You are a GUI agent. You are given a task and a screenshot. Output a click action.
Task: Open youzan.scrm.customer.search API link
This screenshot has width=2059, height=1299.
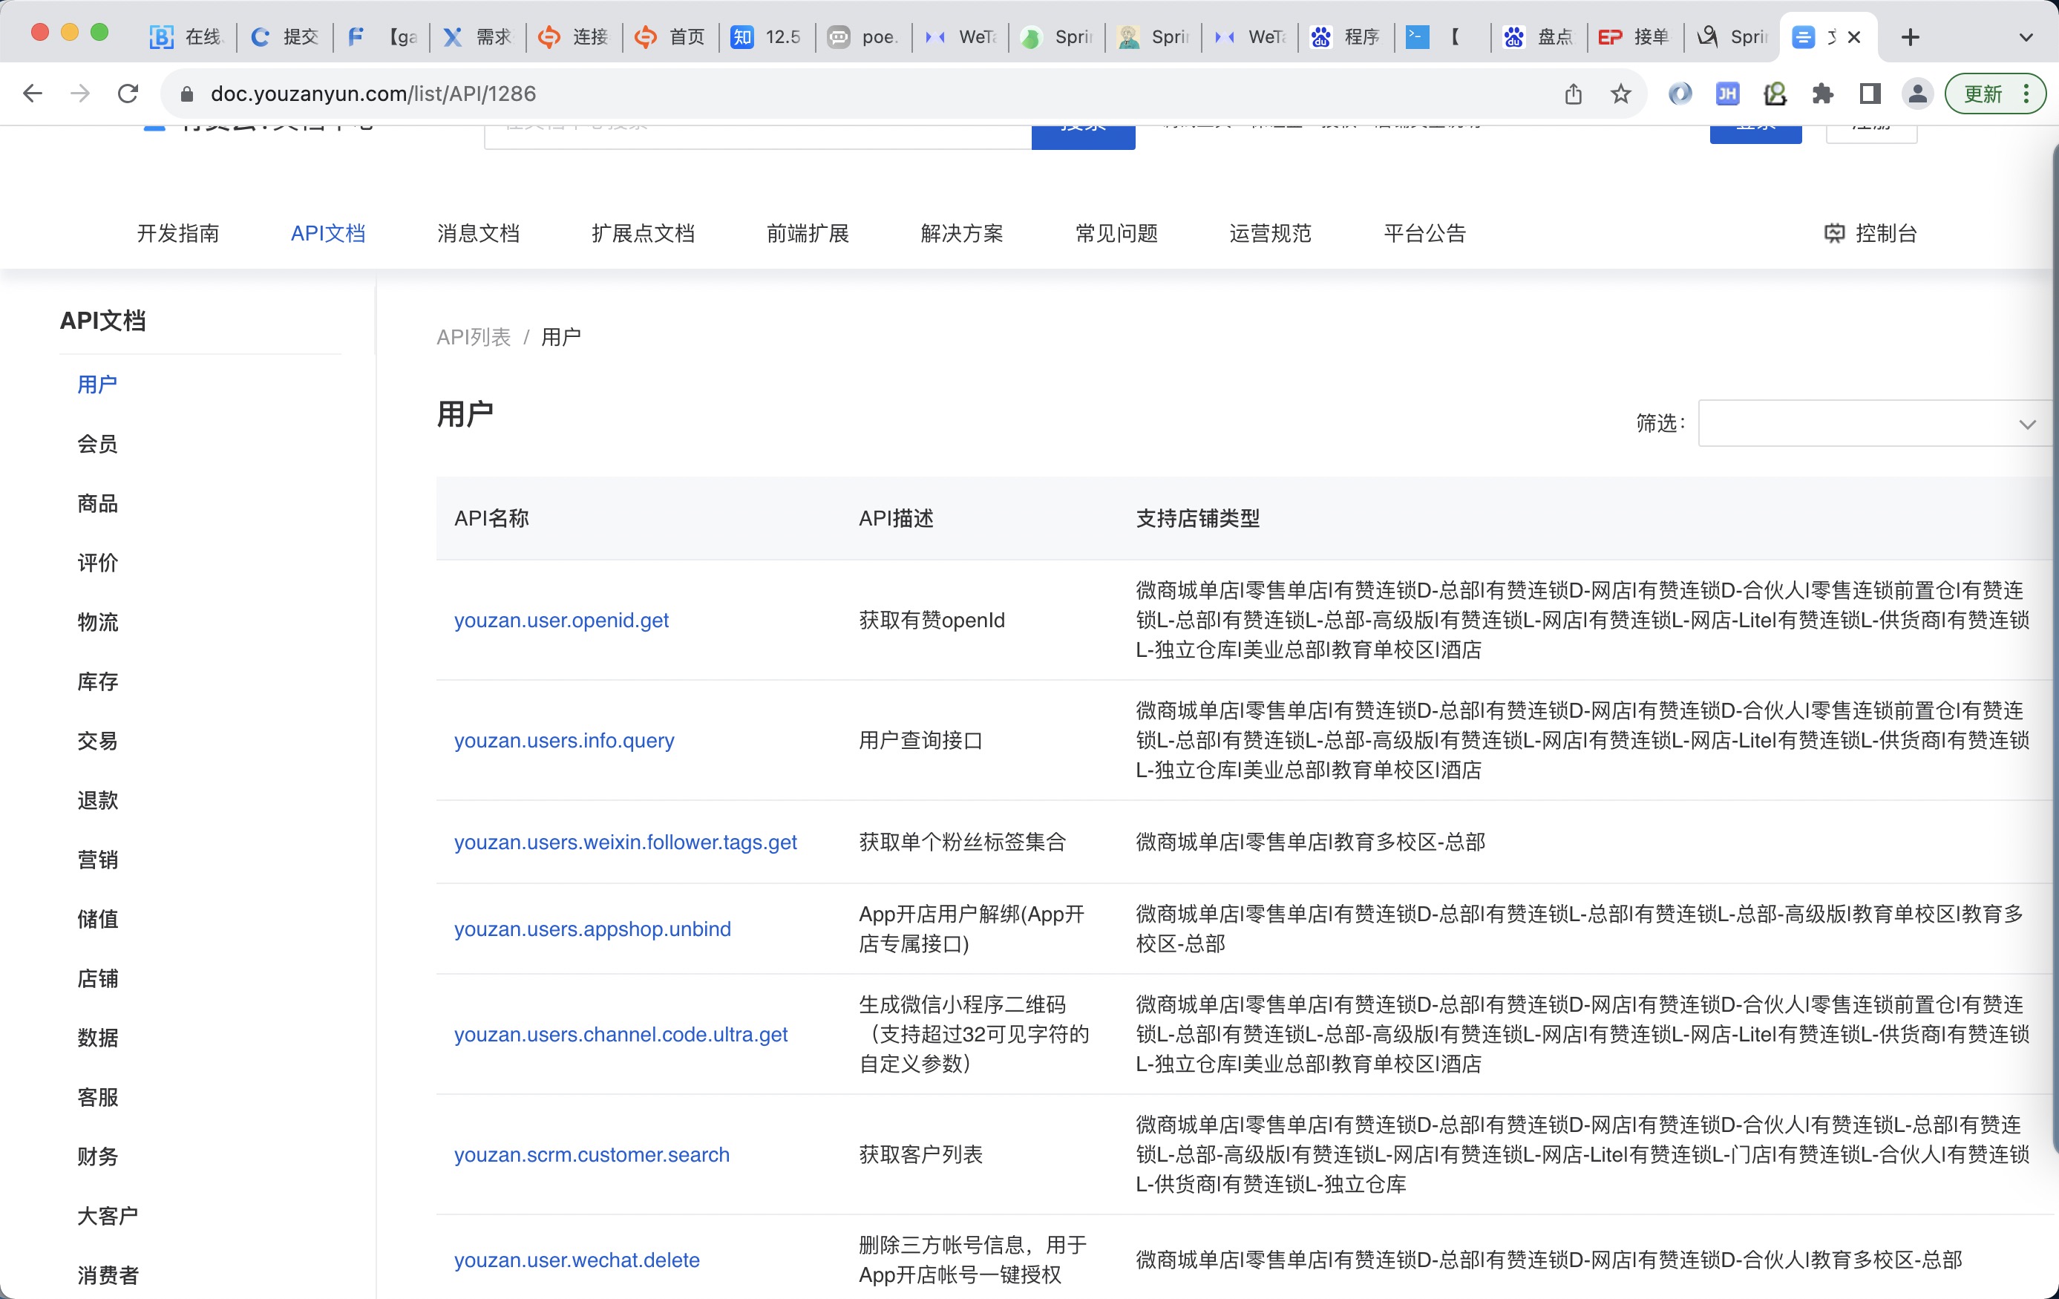(592, 1154)
